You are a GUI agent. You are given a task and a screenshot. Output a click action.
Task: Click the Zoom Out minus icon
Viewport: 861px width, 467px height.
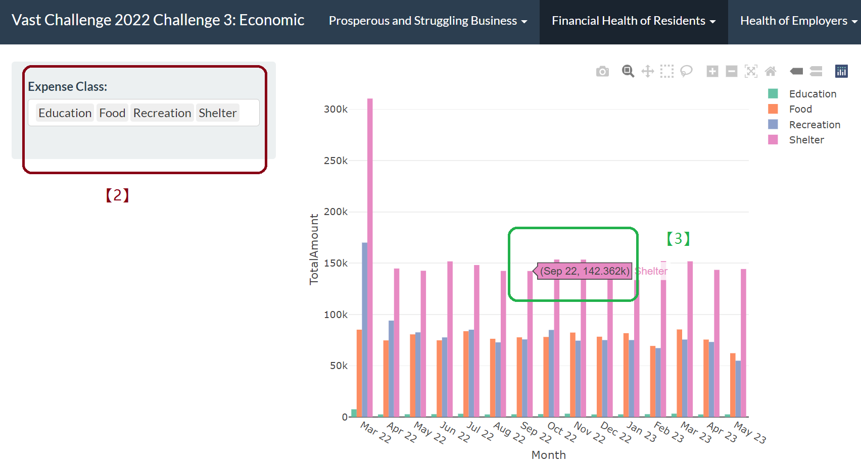tap(732, 71)
